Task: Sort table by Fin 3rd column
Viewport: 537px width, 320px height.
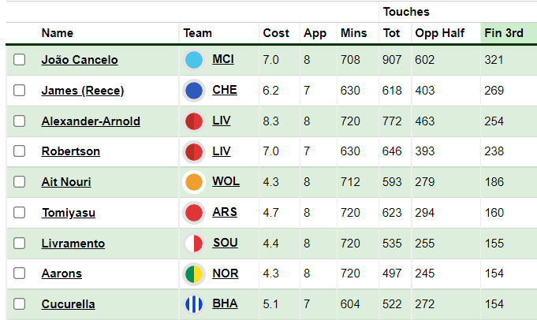Action: click(504, 33)
